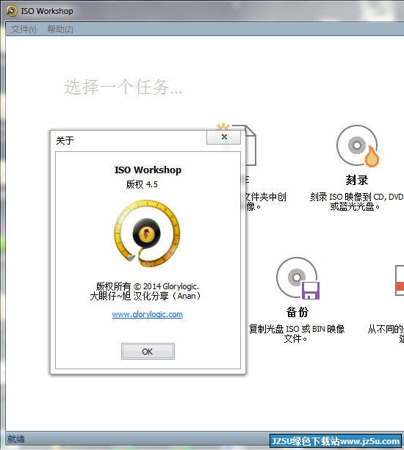Open the 帮助 menu

click(x=60, y=29)
